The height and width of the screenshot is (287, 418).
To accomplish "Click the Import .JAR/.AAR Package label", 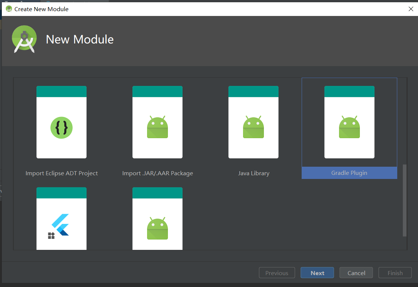I will tap(157, 173).
